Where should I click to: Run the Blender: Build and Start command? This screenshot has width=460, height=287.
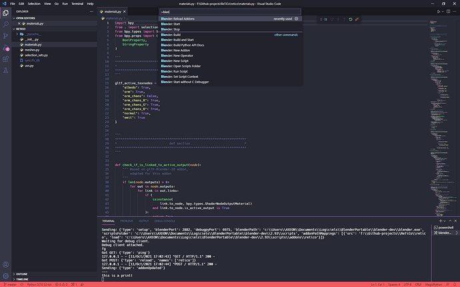[230, 40]
